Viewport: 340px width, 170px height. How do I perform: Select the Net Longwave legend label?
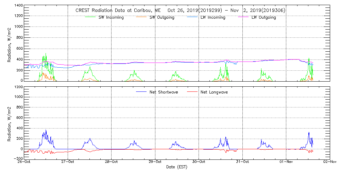(214, 92)
